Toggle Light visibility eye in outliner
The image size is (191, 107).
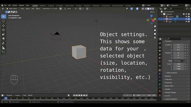(x=186, y=22)
